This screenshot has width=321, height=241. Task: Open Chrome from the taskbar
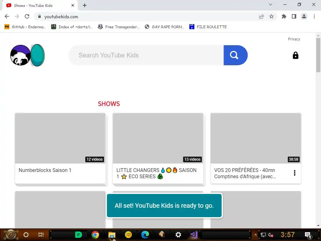coord(95,235)
